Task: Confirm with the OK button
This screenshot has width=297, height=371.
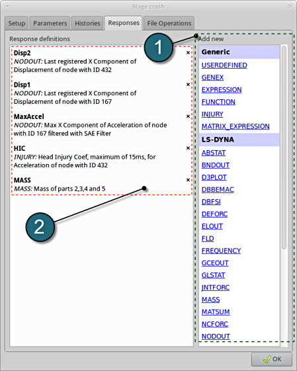Action: (x=272, y=359)
